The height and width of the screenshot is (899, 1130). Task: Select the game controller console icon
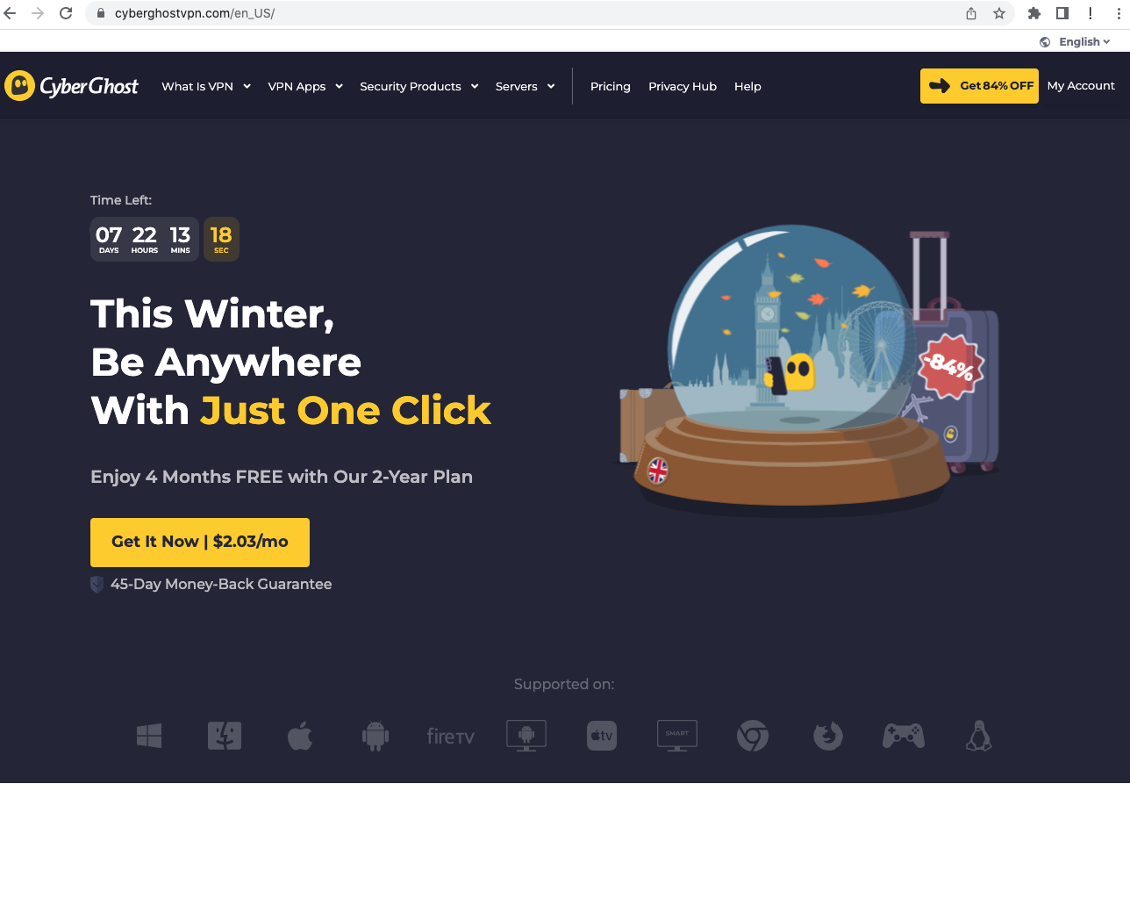[x=904, y=736]
